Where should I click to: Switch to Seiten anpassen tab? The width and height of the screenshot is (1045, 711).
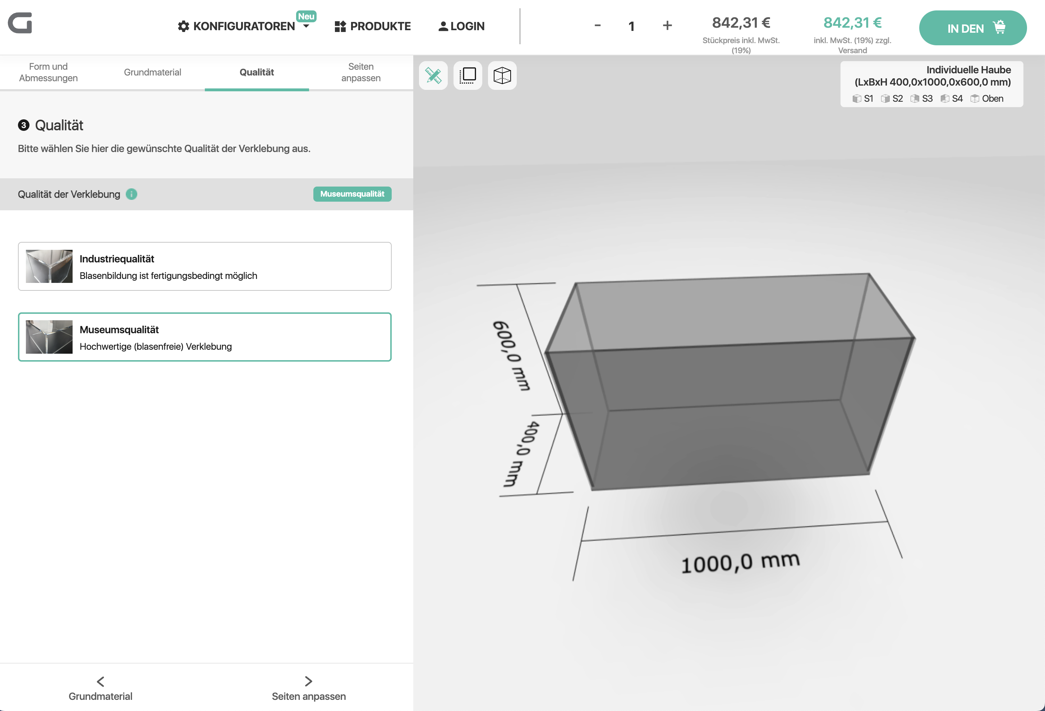click(361, 72)
